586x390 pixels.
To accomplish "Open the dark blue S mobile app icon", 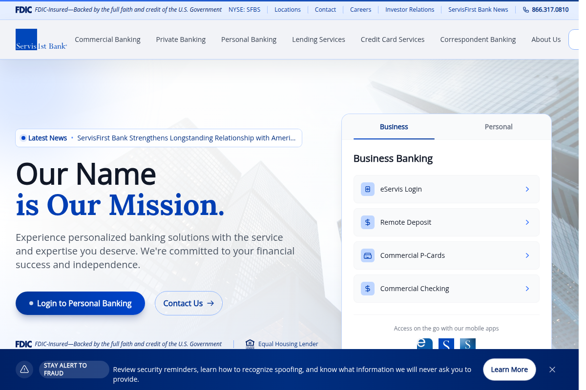I will (446, 344).
